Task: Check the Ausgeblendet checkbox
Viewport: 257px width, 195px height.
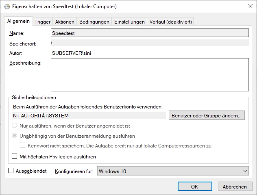Action: (11, 171)
